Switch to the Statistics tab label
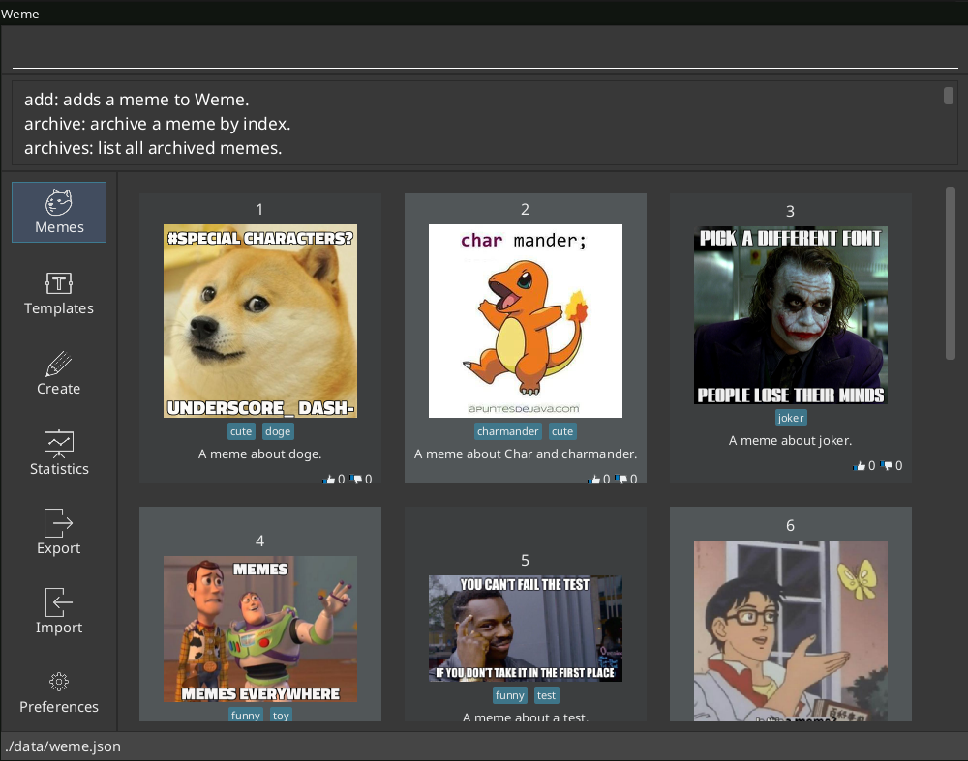The width and height of the screenshot is (968, 761). click(x=59, y=469)
